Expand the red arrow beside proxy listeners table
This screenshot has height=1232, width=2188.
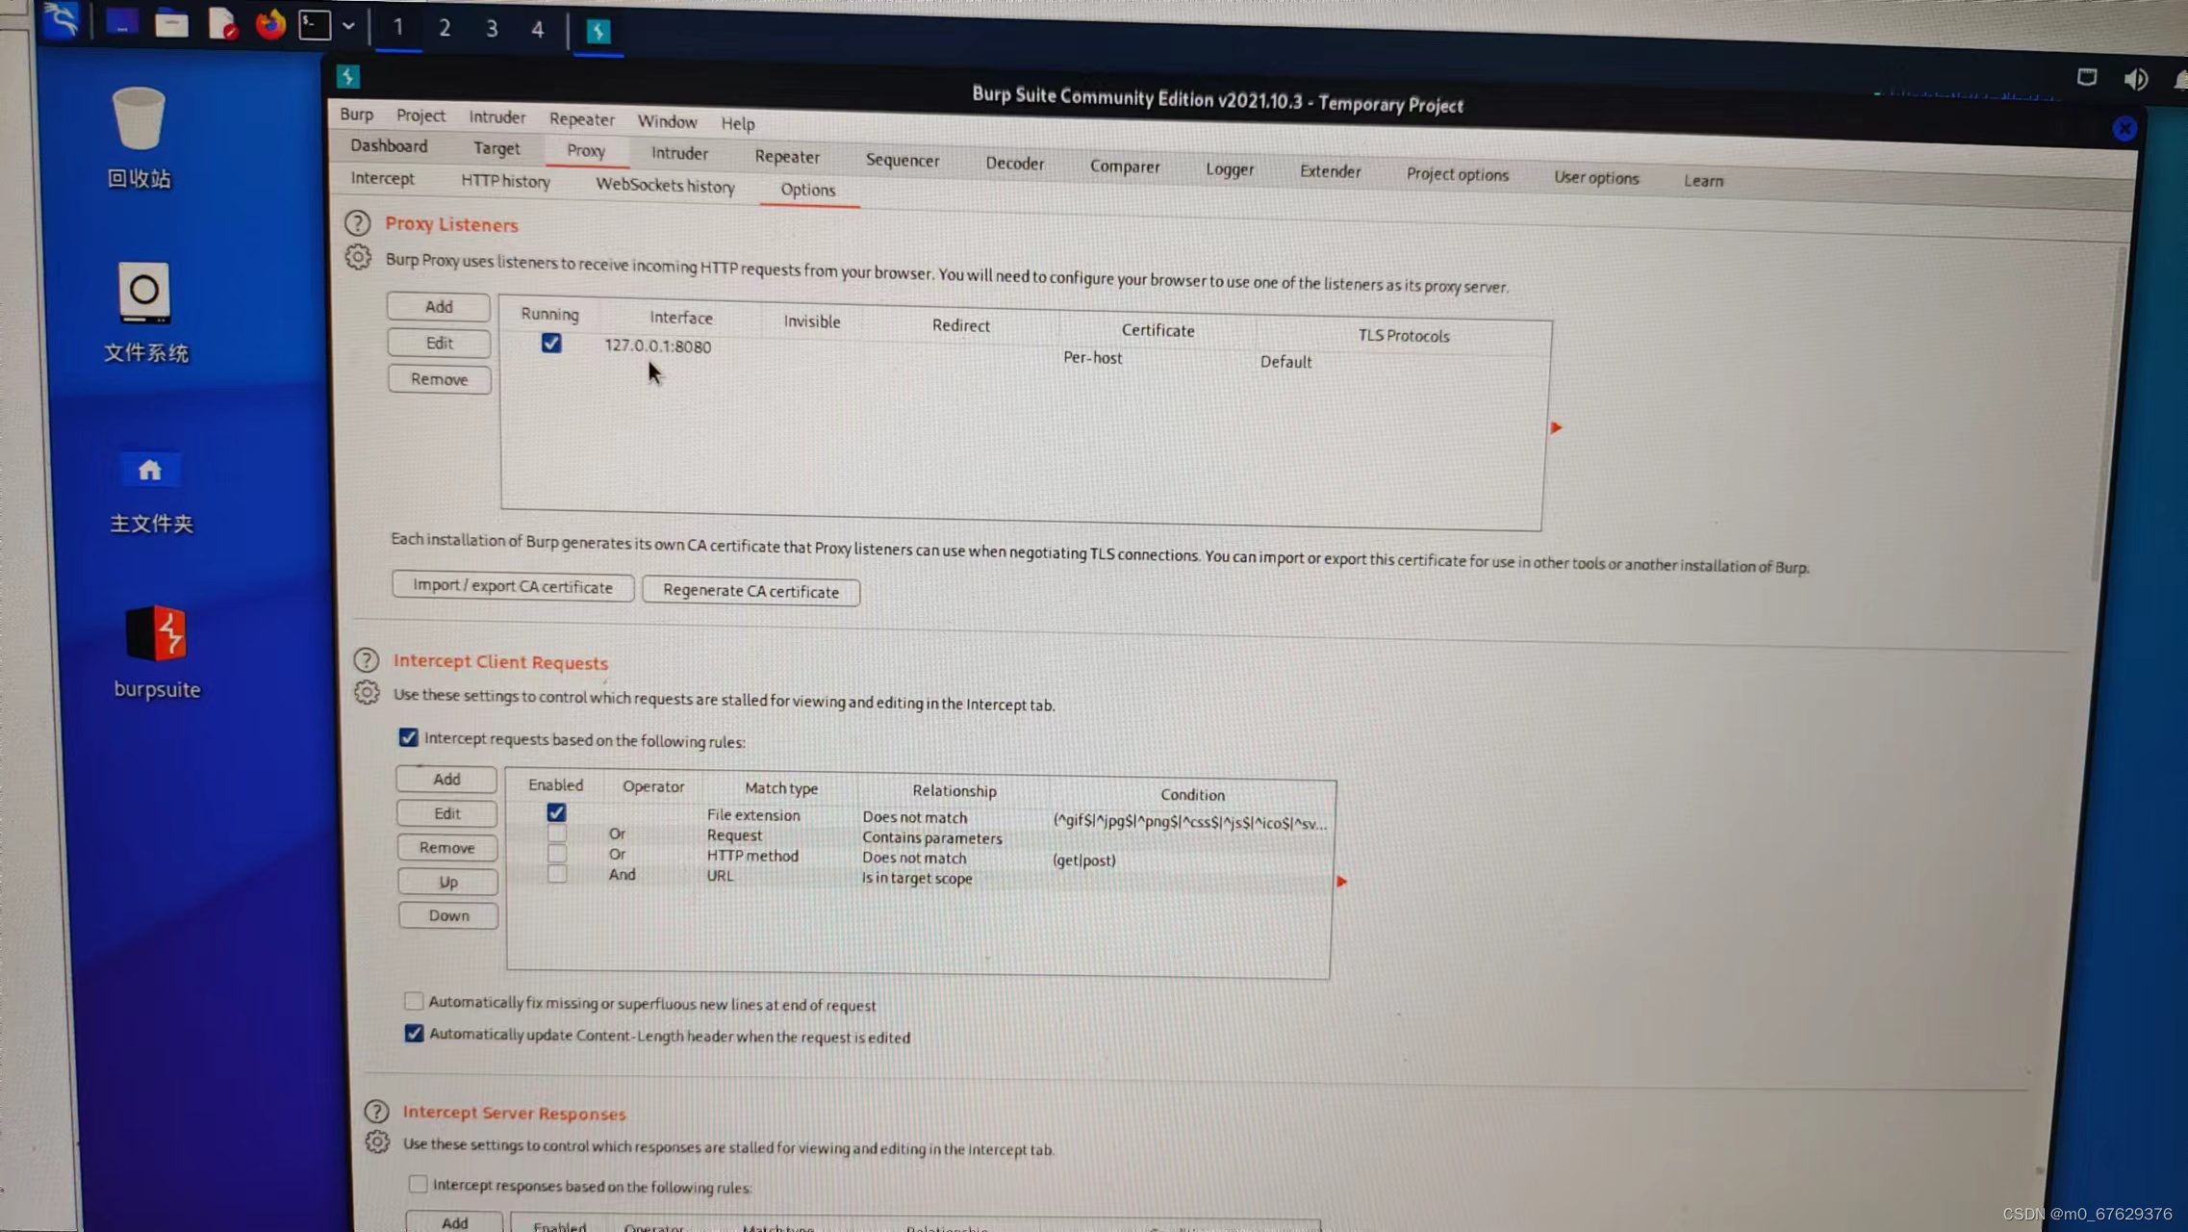(1556, 427)
